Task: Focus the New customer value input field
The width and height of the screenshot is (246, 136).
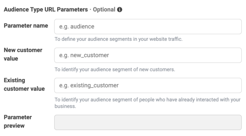Action: 148,55
